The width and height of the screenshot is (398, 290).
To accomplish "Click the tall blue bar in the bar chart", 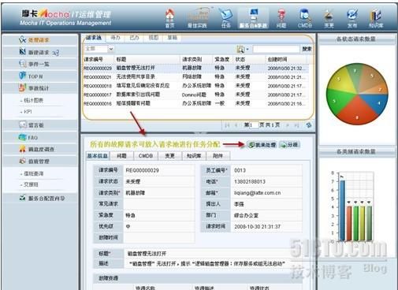I will [x=342, y=210].
